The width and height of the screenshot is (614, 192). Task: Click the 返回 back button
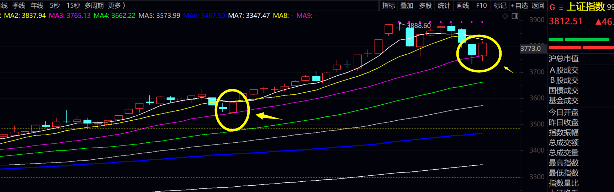pos(538,6)
